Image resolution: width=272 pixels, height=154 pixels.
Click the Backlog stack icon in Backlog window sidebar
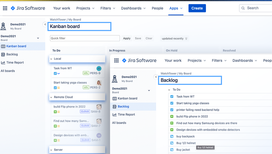(115, 107)
